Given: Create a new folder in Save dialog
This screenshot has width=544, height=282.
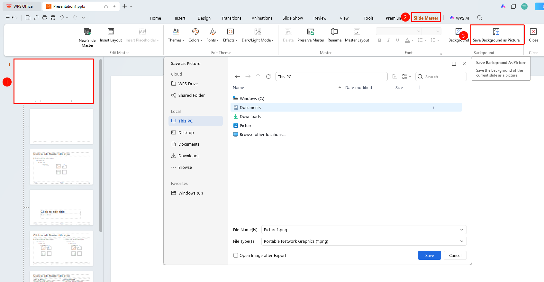Looking at the screenshot, I should click(x=395, y=77).
